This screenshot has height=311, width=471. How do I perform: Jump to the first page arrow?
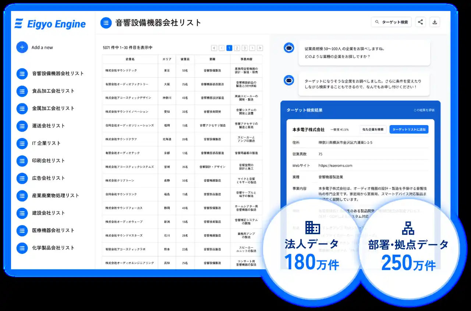214,48
